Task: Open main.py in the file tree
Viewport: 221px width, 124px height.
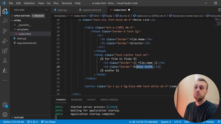Action: pyautogui.click(x=21, y=39)
